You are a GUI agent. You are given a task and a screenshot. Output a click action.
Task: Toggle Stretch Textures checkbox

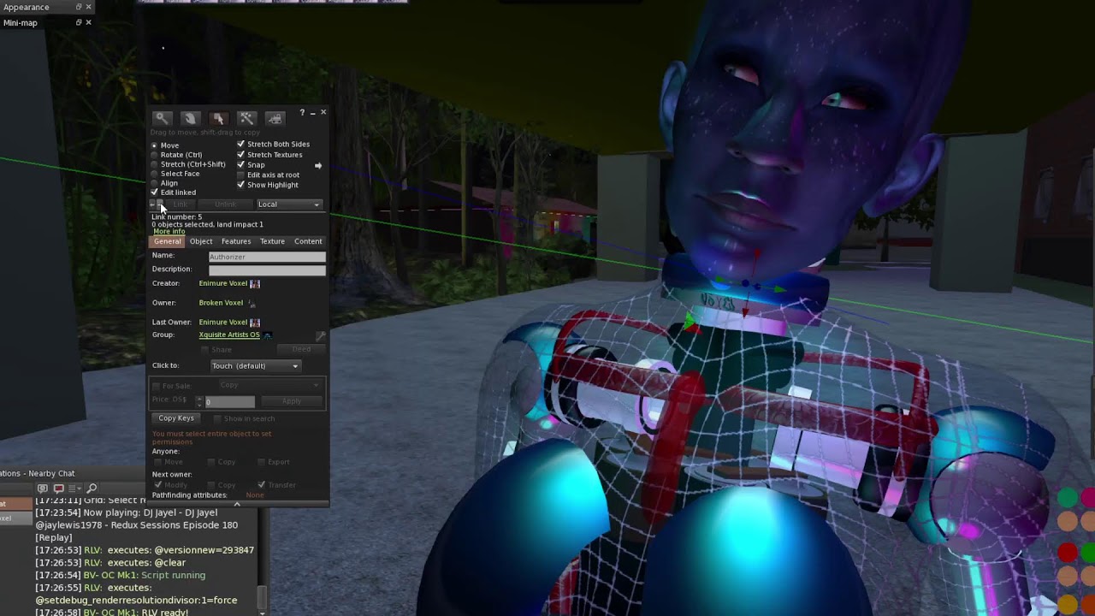(x=241, y=155)
